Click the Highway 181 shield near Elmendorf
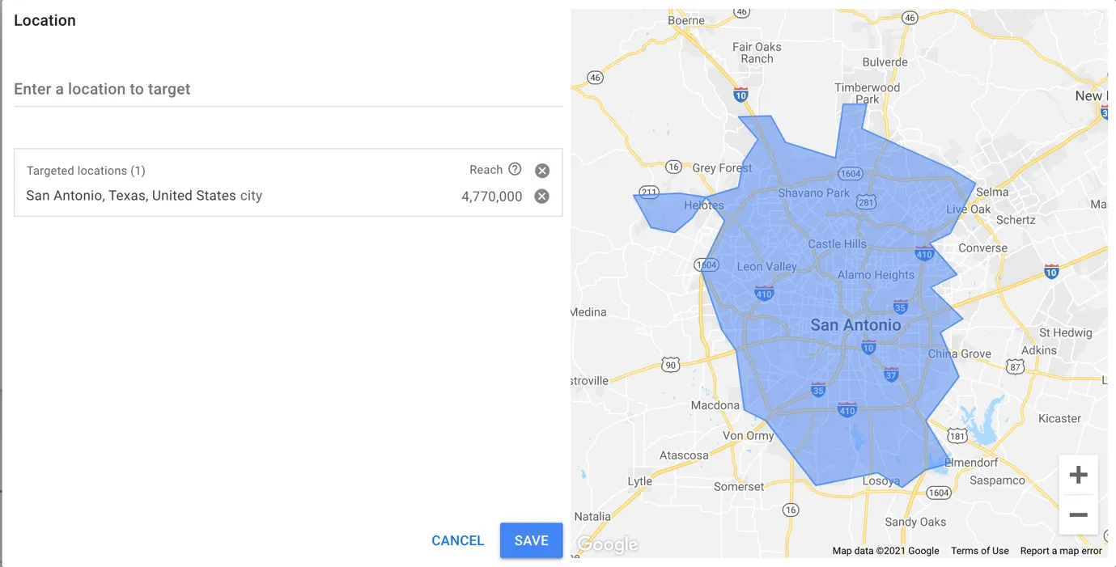1116x567 pixels. pyautogui.click(x=957, y=436)
